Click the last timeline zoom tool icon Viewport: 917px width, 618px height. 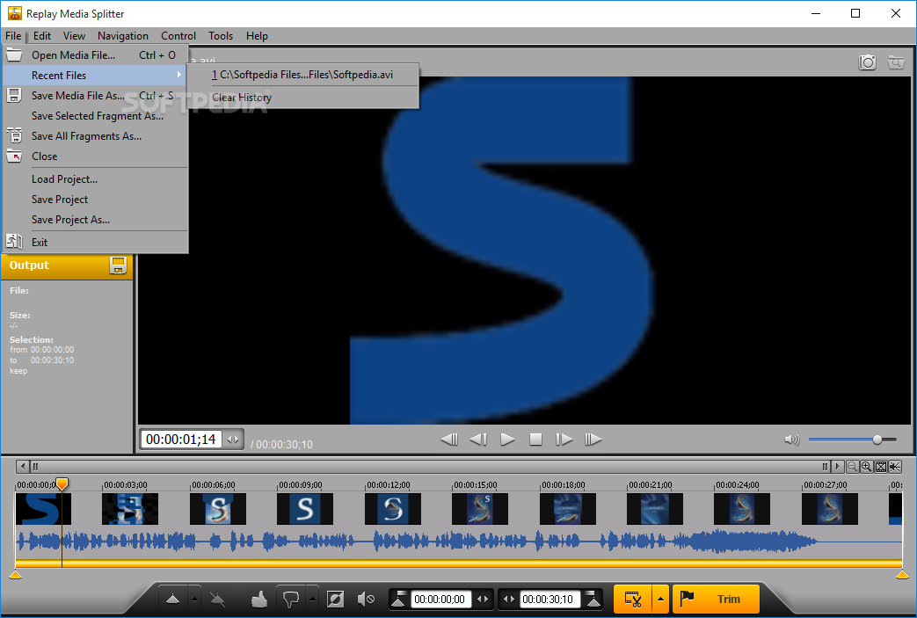pos(895,467)
